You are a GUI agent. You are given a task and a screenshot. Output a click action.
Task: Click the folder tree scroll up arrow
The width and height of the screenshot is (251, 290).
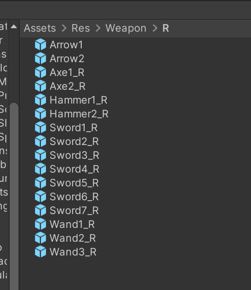point(14,26)
